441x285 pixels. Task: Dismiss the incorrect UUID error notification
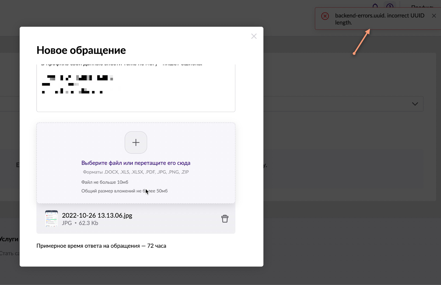(x=434, y=16)
